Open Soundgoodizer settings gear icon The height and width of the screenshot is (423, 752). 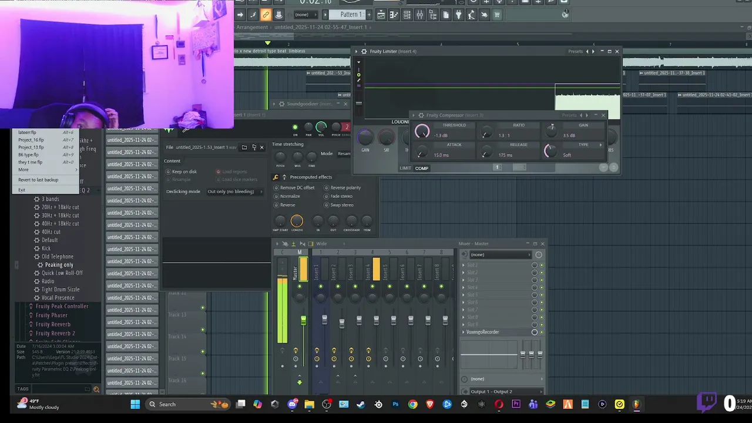[x=281, y=104]
